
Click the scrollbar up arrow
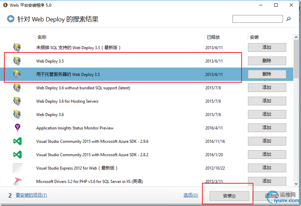pos(296,37)
